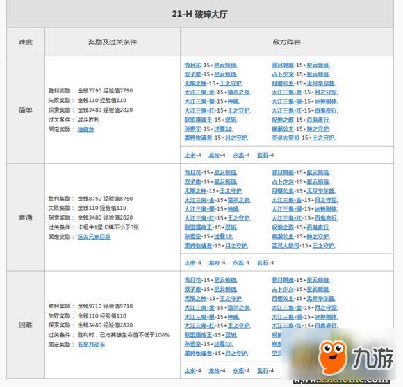Click 孙悟空 in the 普通 row
Screen dimensions: 403x387
tap(192, 236)
